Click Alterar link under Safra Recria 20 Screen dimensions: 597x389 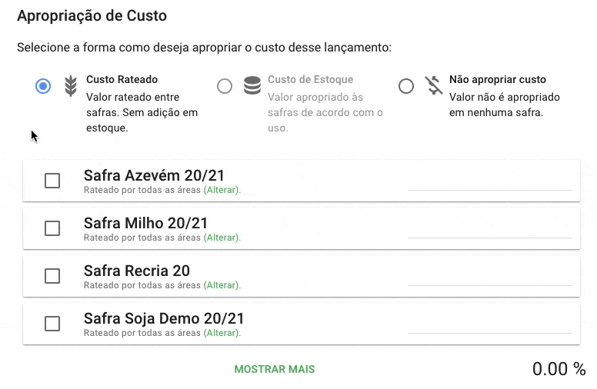tap(222, 285)
